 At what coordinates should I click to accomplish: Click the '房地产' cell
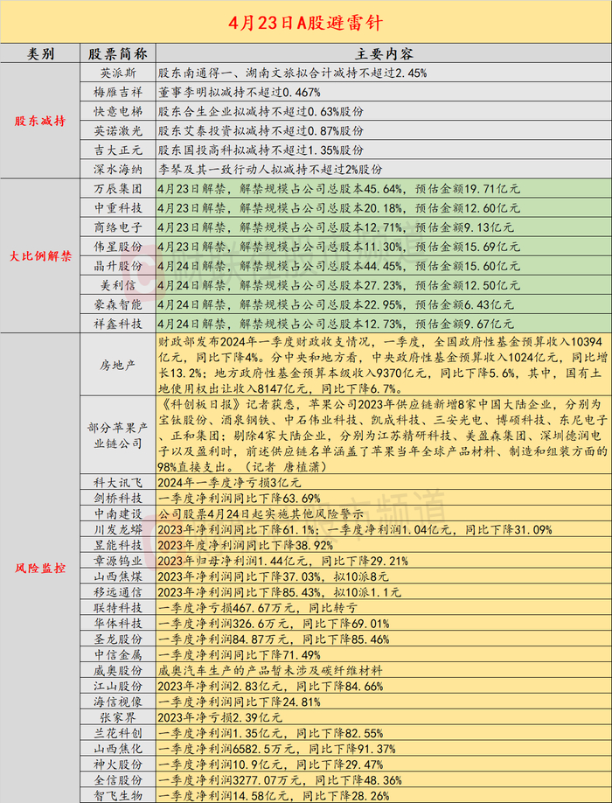(x=118, y=365)
